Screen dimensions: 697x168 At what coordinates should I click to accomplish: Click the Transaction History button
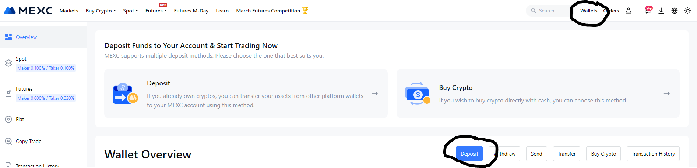coord(653,154)
